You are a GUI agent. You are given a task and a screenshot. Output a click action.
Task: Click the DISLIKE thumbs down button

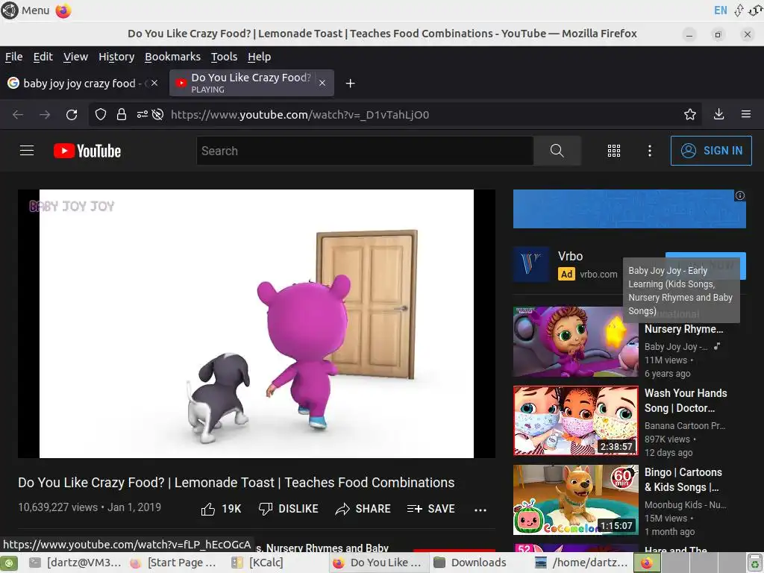coord(289,509)
